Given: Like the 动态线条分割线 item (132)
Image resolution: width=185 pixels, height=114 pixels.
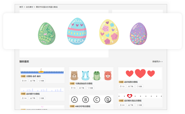Looking at the screenshot, I should click(122, 86).
